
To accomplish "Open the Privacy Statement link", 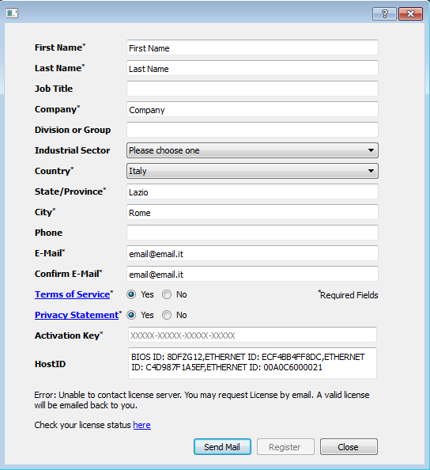I will point(77,315).
